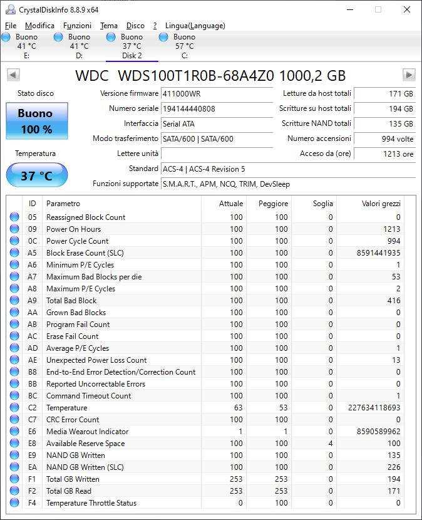Select the NAND GB Written row with raw value 135

(205, 455)
